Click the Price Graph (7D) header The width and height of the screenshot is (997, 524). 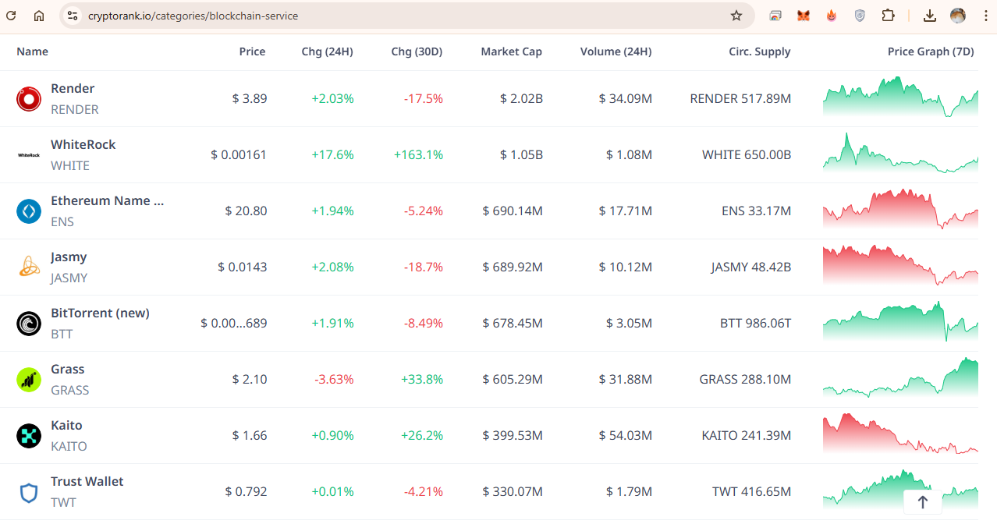click(x=931, y=51)
